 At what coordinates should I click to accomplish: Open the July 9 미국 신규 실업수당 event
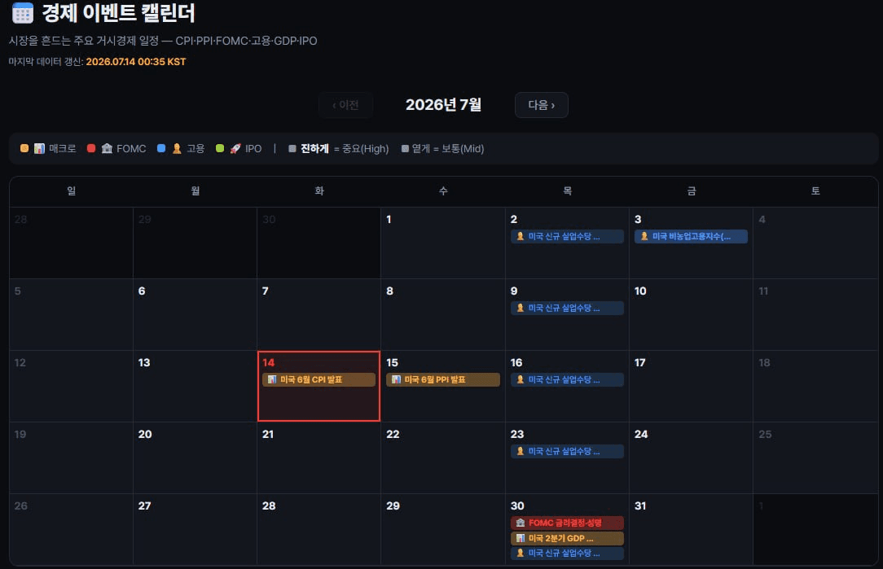tap(567, 308)
